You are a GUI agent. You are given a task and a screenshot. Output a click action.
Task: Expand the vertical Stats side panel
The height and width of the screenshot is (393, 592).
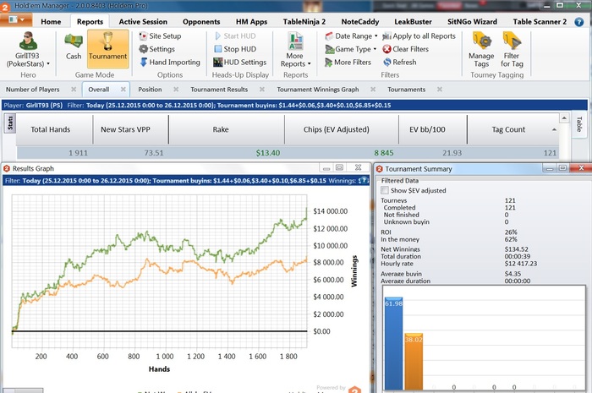pos(10,123)
